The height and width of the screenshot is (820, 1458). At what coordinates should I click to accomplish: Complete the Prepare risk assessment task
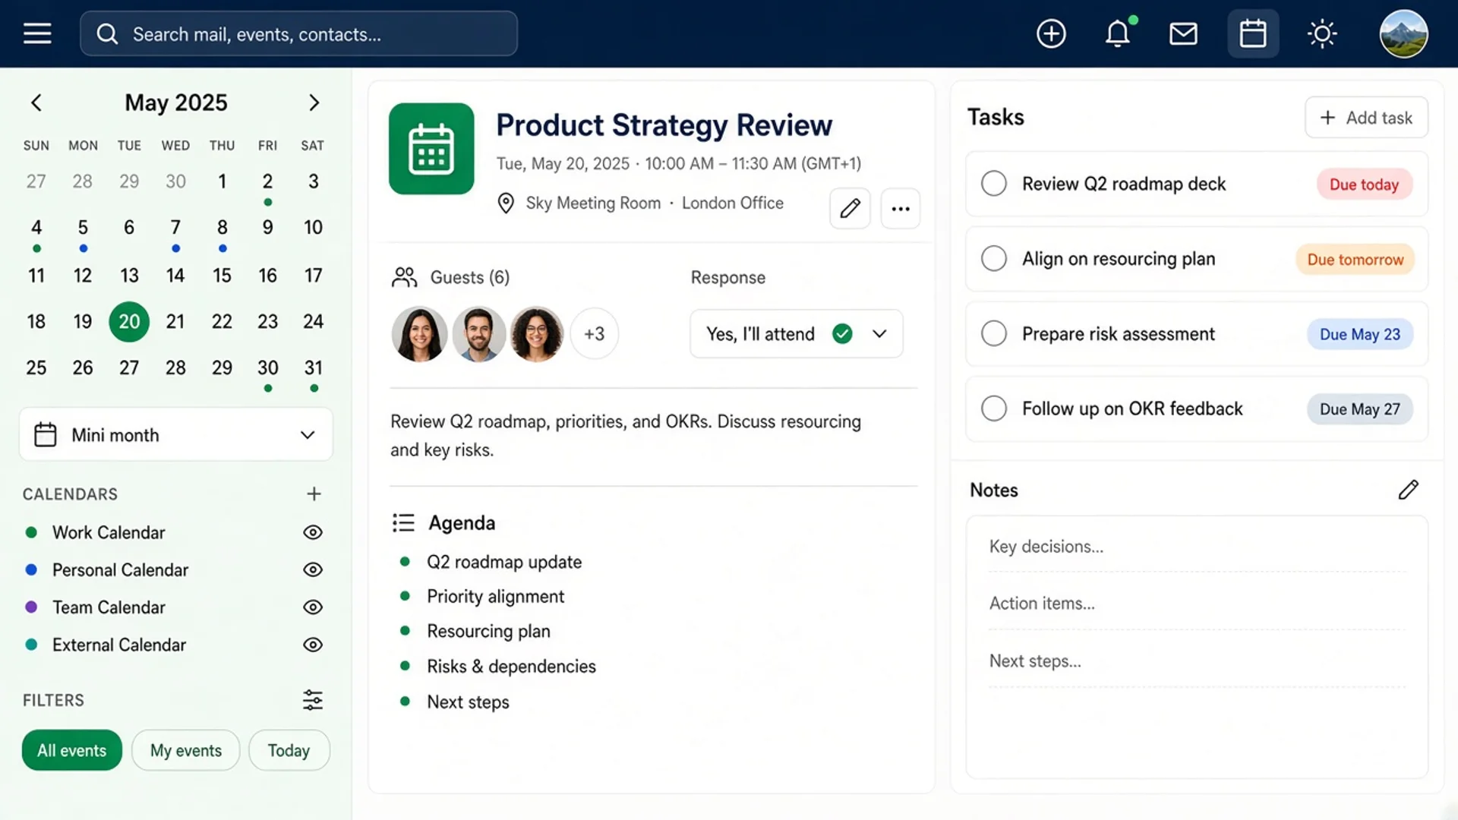pyautogui.click(x=994, y=333)
